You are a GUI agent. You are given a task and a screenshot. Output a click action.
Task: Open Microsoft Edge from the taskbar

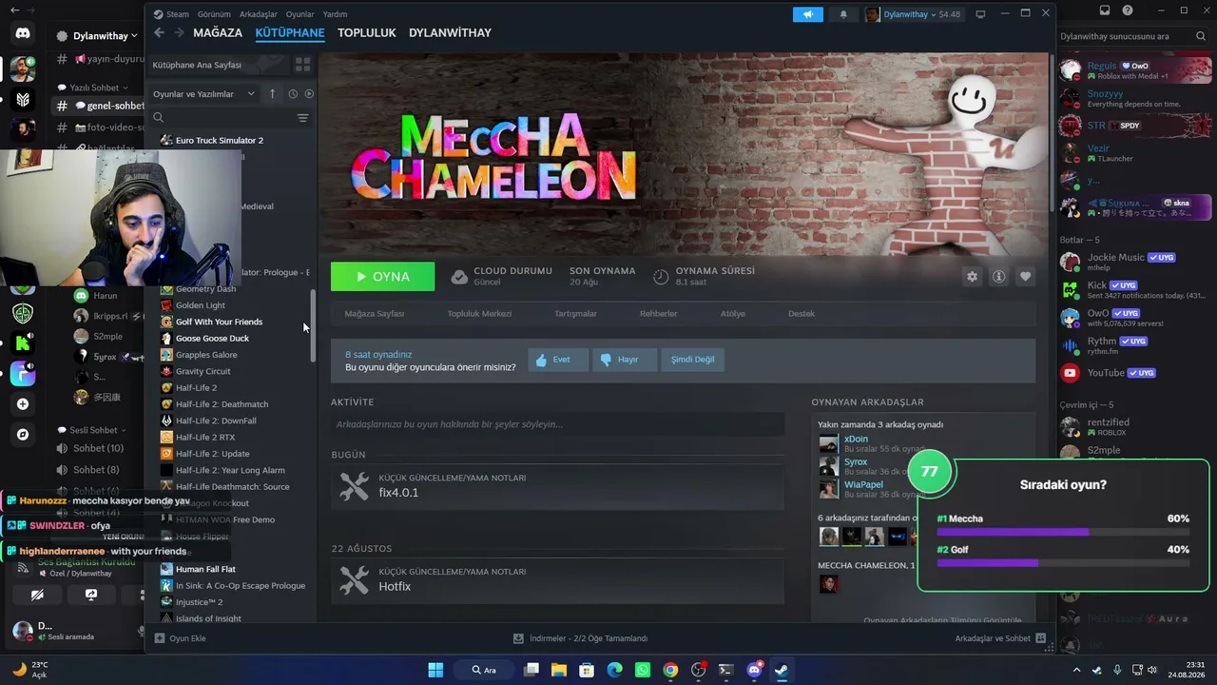614,670
